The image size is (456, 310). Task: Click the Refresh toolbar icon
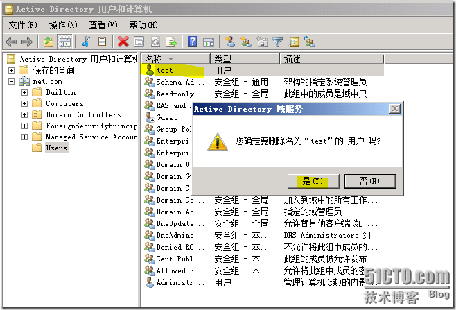[156, 42]
